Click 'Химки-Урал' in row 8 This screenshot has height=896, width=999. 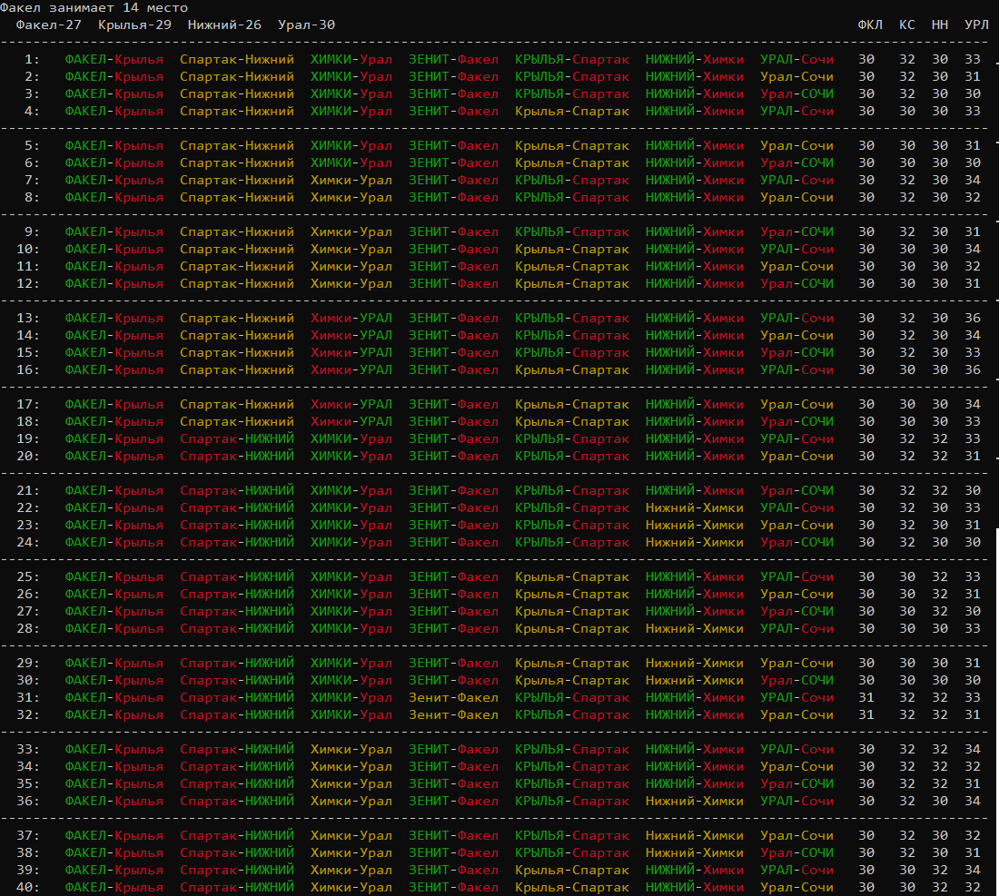(x=351, y=197)
